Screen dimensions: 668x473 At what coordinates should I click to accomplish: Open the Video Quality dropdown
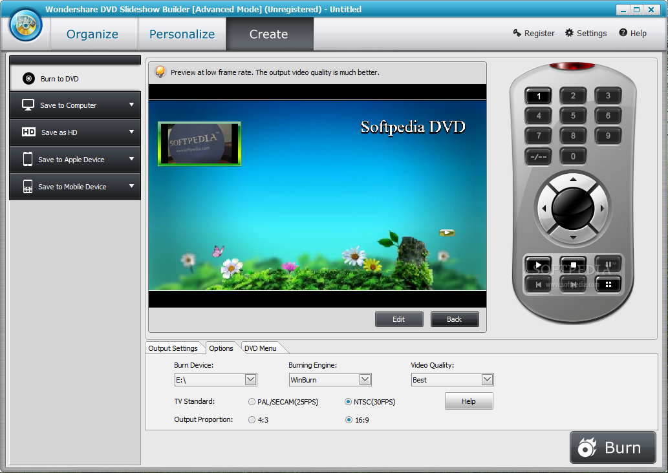point(488,379)
